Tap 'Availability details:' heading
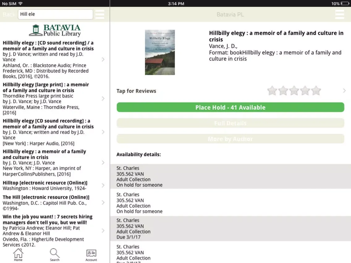 coord(138,155)
